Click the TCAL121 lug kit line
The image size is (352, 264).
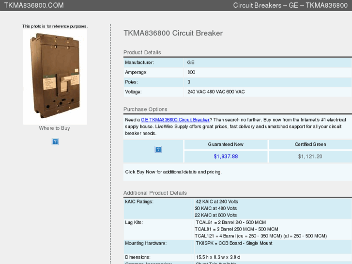coord(260,236)
